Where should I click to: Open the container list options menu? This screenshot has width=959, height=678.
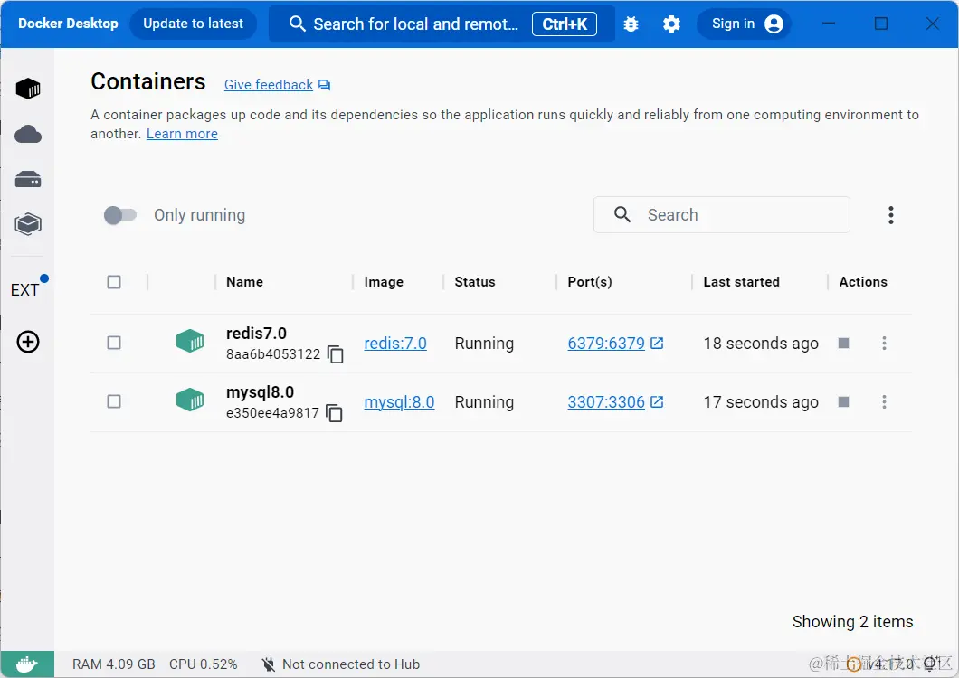pos(890,214)
